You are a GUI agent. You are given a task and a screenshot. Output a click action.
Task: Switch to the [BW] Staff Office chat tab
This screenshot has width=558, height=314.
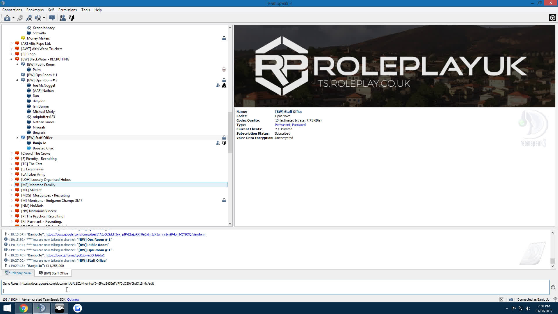coord(53,273)
